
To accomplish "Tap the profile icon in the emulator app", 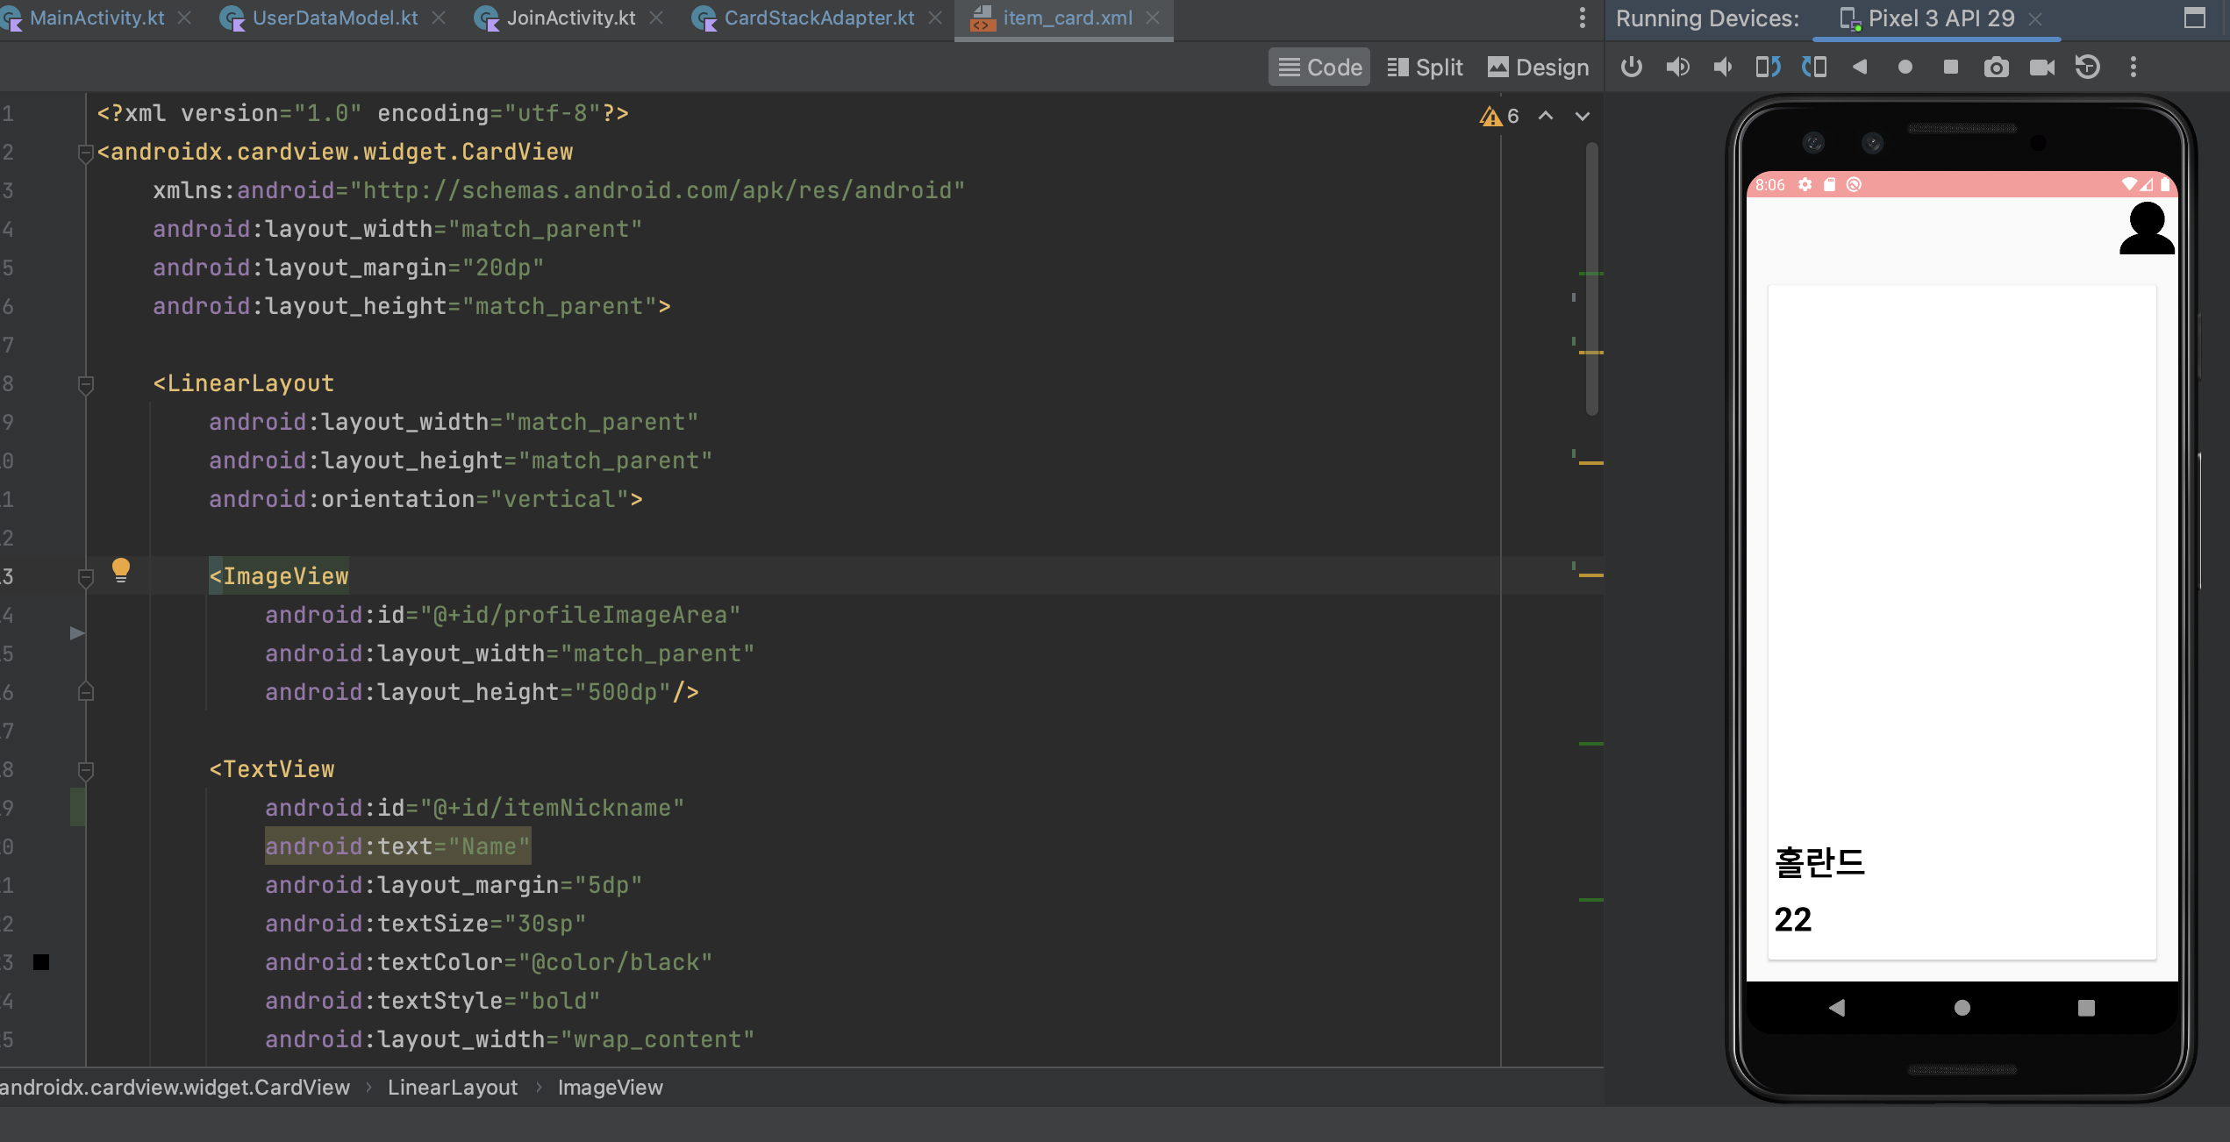I will tap(2147, 228).
